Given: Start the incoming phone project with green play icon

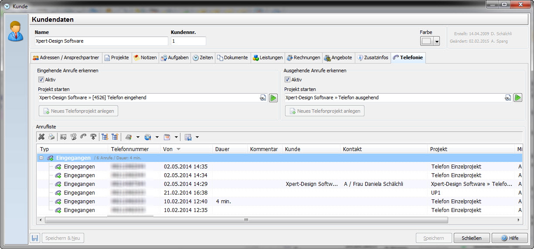Looking at the screenshot, I should pos(273,98).
